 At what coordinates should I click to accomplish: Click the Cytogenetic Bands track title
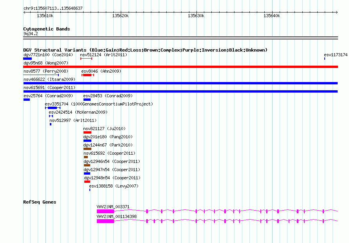tap(47, 29)
